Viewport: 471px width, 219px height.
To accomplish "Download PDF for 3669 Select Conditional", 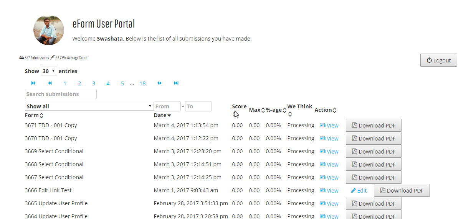I will (373, 151).
